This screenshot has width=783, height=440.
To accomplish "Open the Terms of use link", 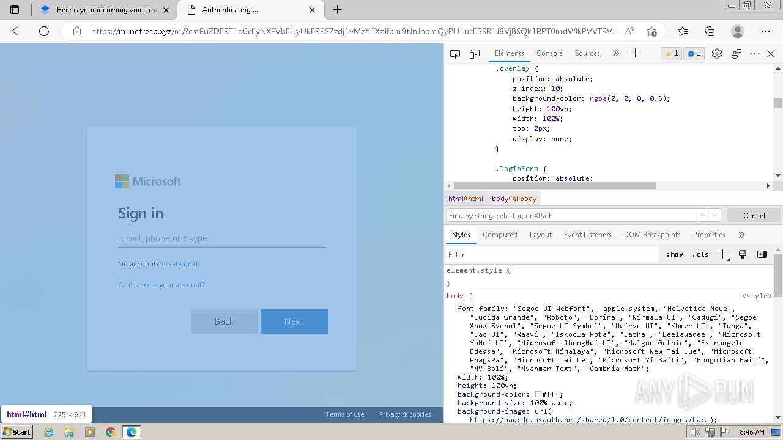I will coord(345,414).
